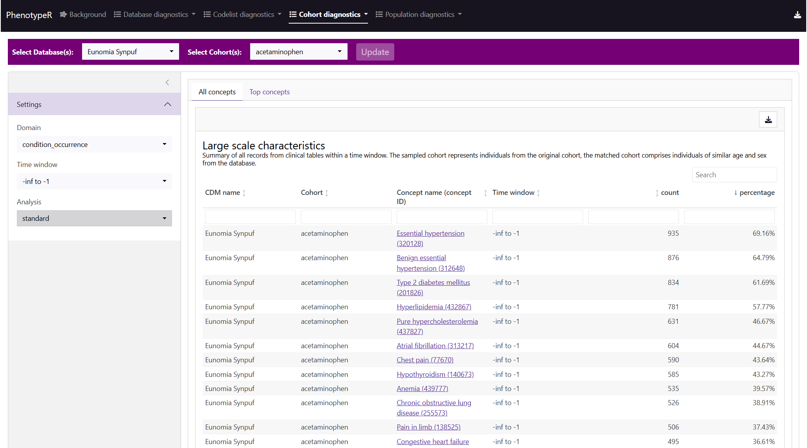Open the Domain dropdown showing condition_occurrence
This screenshot has width=807, height=448.
94,145
